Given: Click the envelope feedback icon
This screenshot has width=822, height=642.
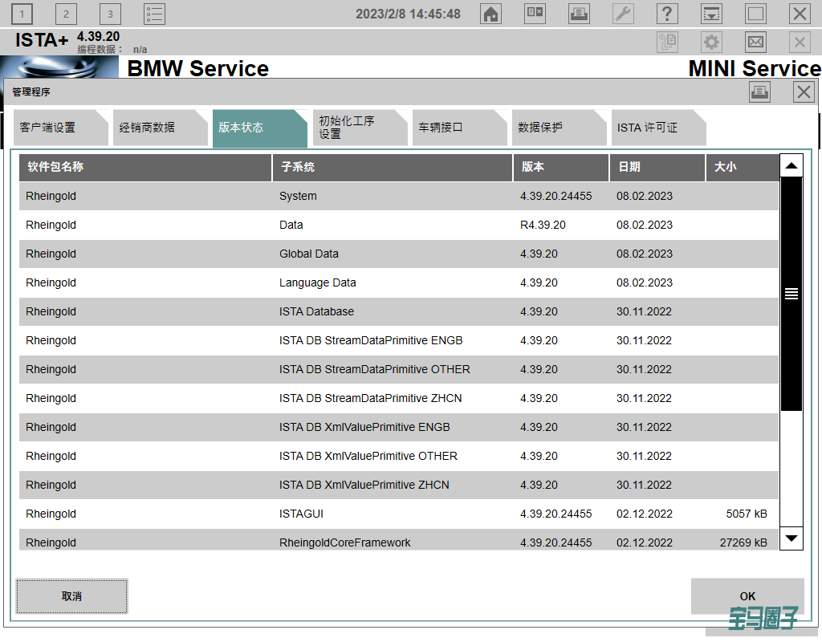Looking at the screenshot, I should coord(755,43).
